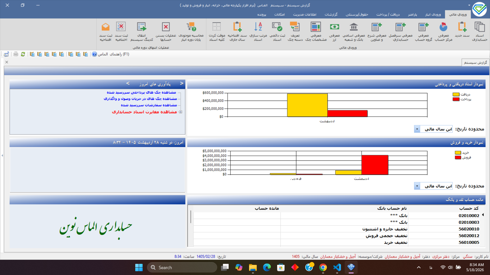Select the گزارش سیستم document tab
This screenshot has width=490, height=275.
475,62
